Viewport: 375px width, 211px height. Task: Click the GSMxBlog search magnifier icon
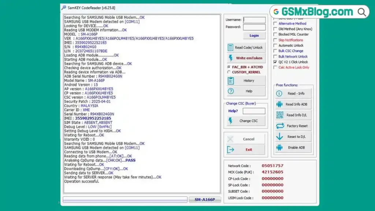(x=362, y=12)
